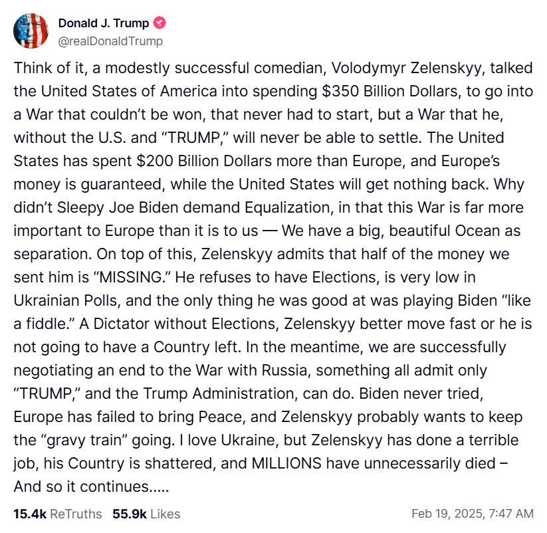Click the "$350 Billion Dollars" text
This screenshot has height=533, width=547.
pos(389,91)
